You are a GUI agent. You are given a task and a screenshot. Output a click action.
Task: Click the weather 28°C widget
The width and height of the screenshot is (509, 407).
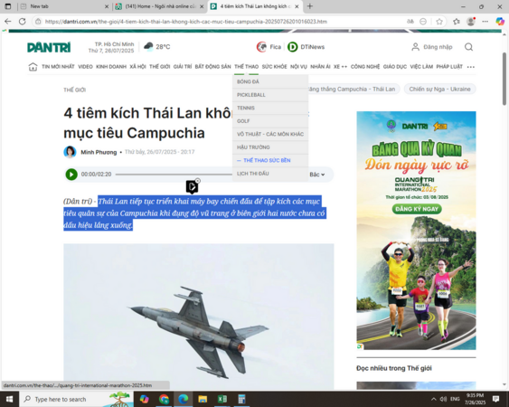[x=156, y=47]
